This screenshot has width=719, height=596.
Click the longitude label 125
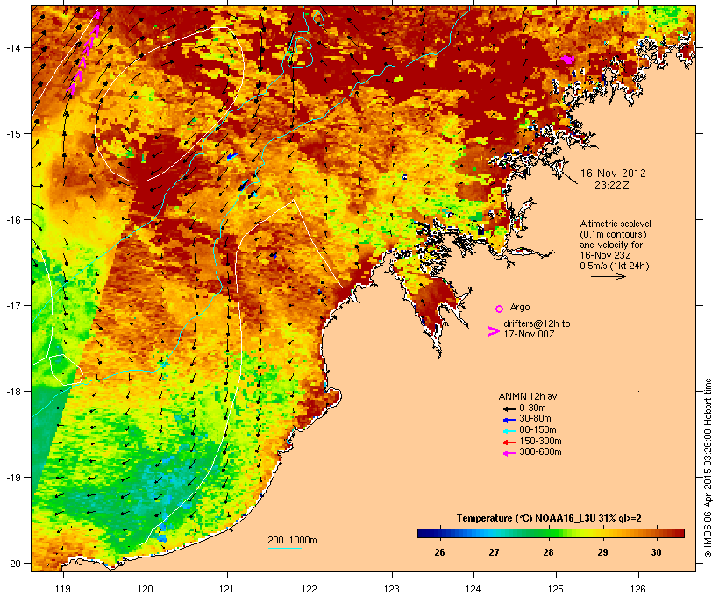[x=556, y=590]
